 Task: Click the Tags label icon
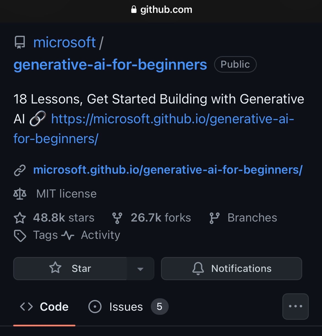pos(20,236)
